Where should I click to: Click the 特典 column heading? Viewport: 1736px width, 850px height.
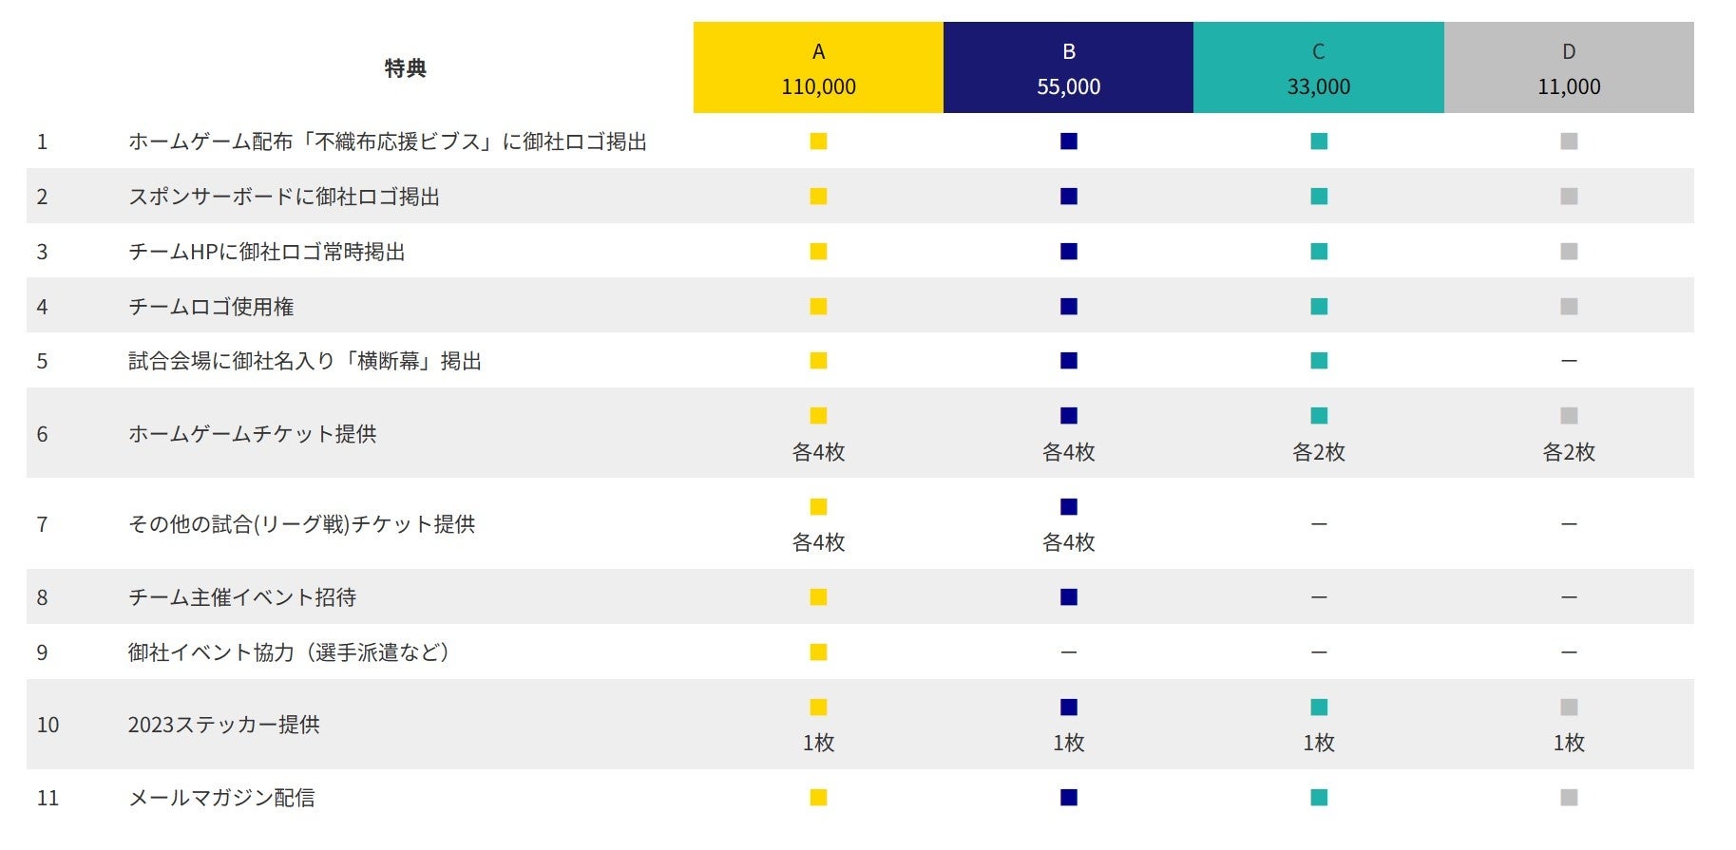coord(406,68)
